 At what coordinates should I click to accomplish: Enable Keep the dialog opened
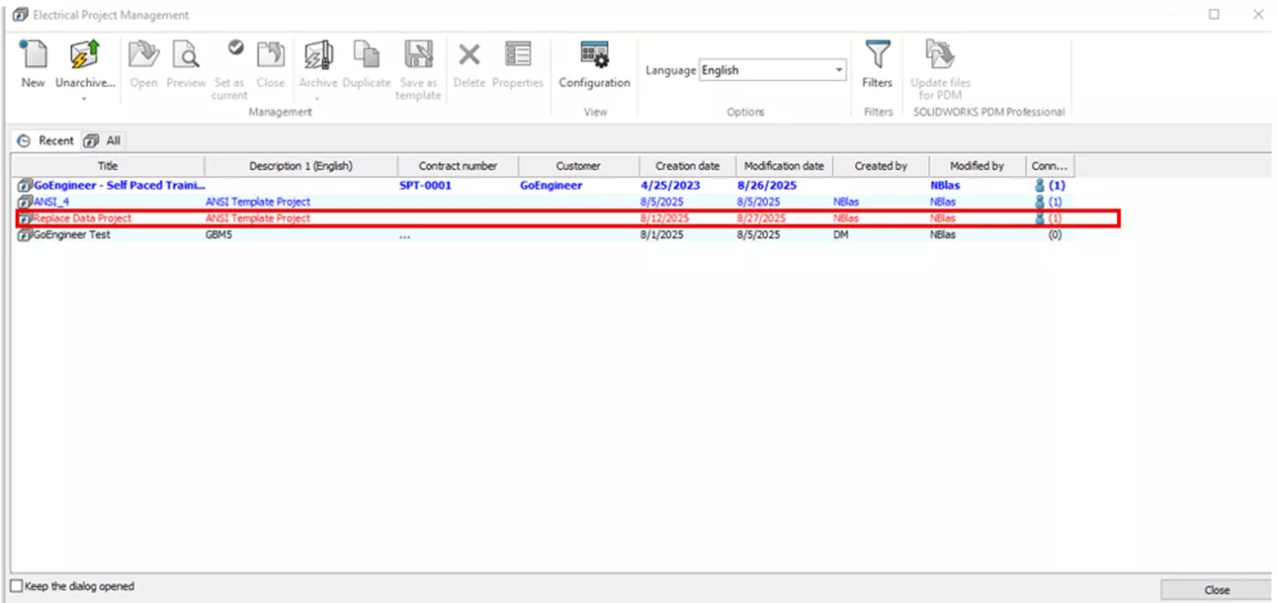pos(18,586)
